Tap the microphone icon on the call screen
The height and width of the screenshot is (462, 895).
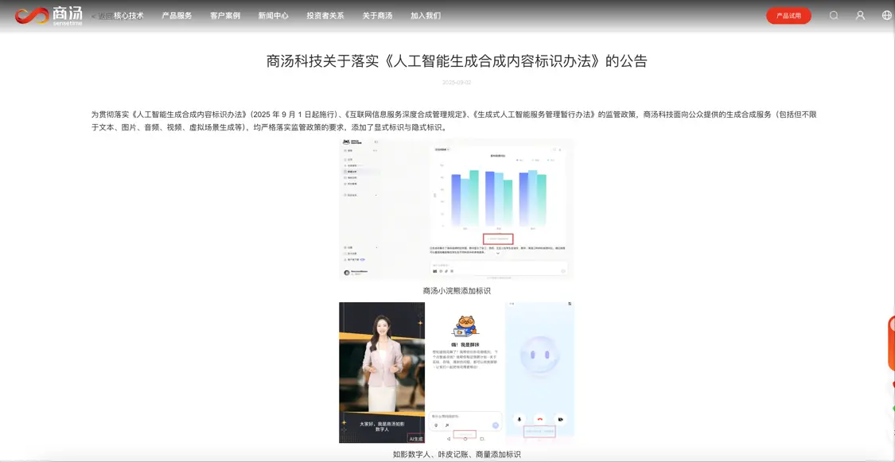coord(519,419)
